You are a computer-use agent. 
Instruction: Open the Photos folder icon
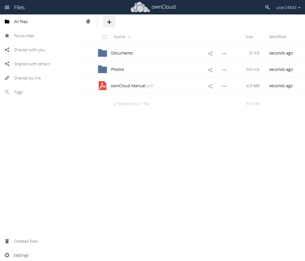click(x=103, y=69)
